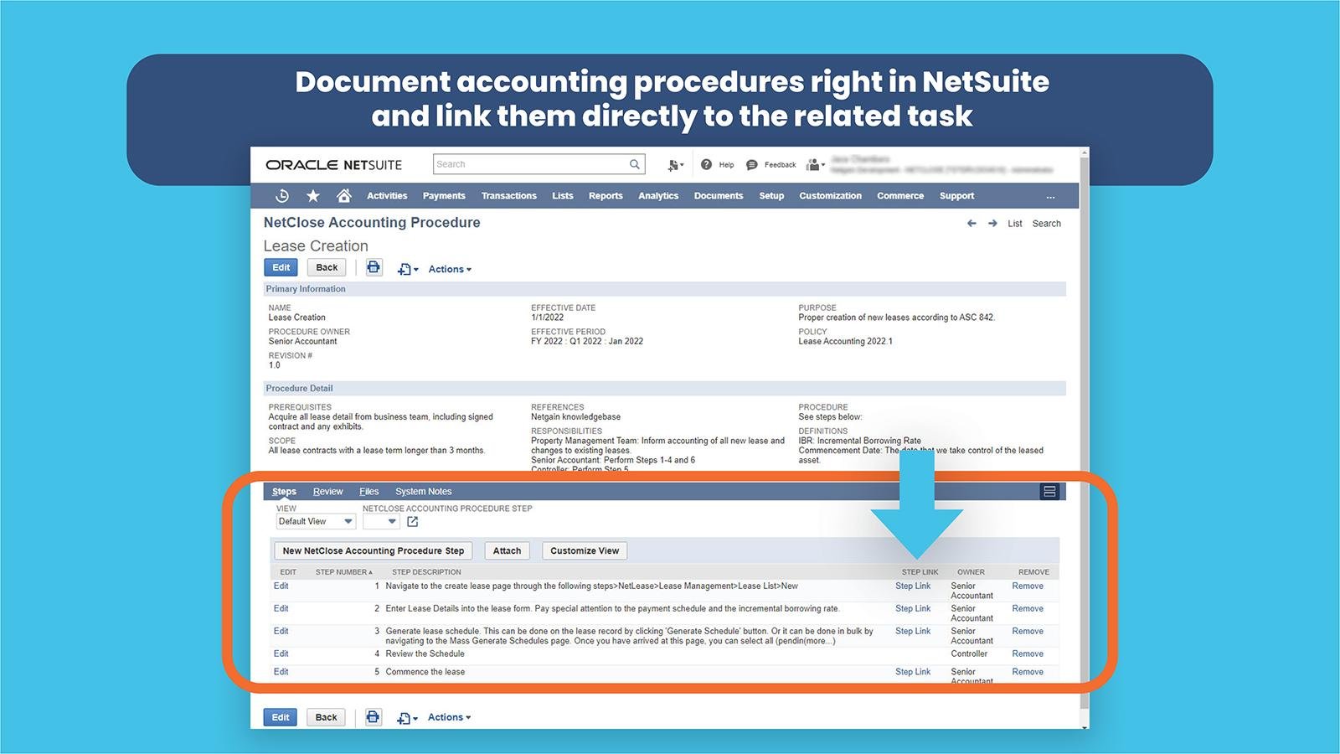Go to the previous record arrow
1340x754 pixels.
(971, 223)
